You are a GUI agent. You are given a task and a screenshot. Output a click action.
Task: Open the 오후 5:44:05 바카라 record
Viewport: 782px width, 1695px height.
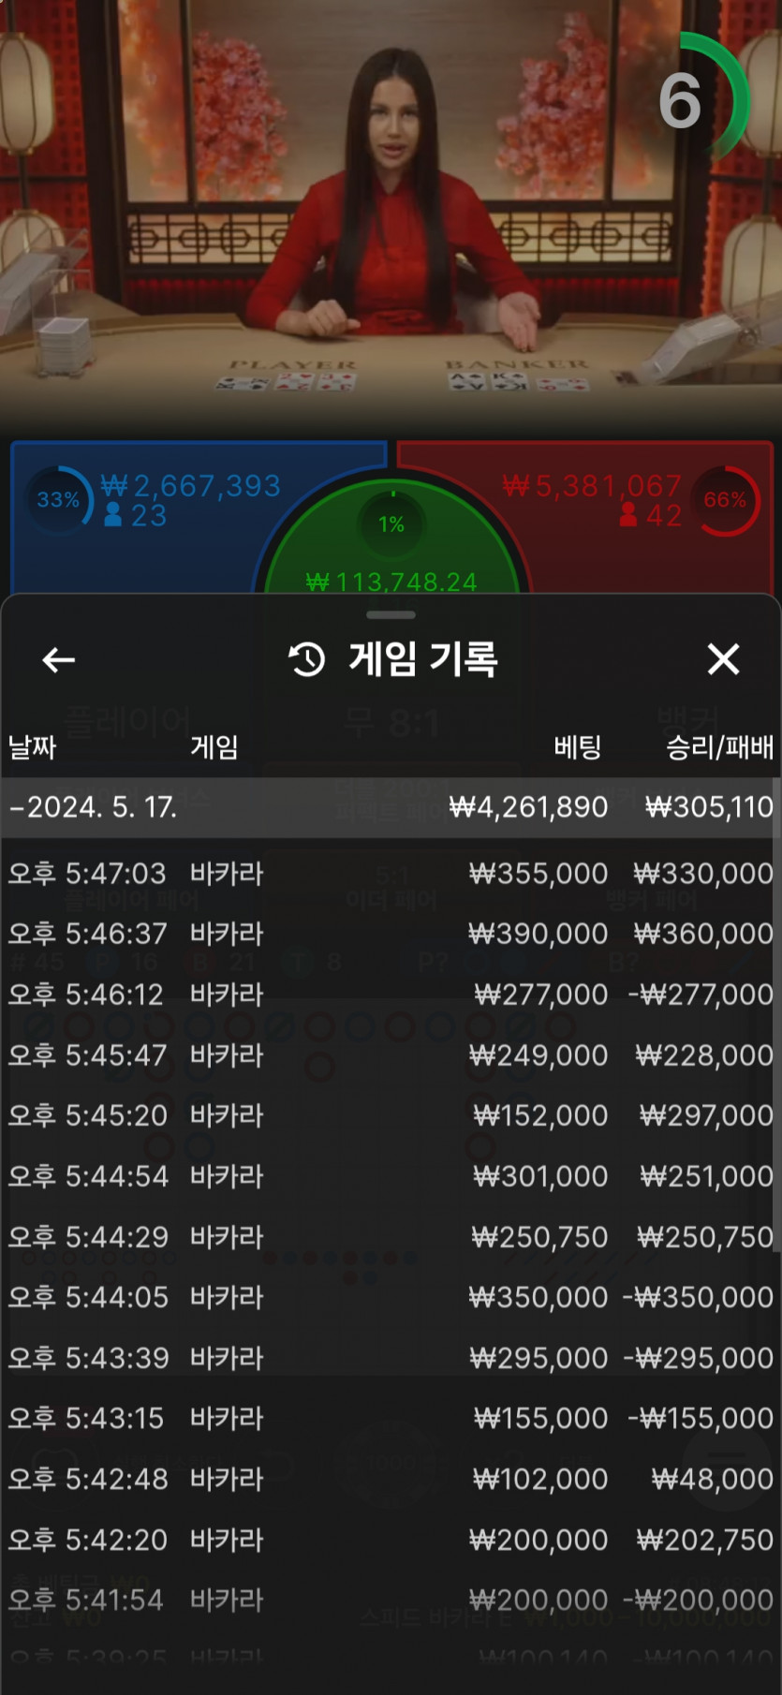click(391, 1297)
